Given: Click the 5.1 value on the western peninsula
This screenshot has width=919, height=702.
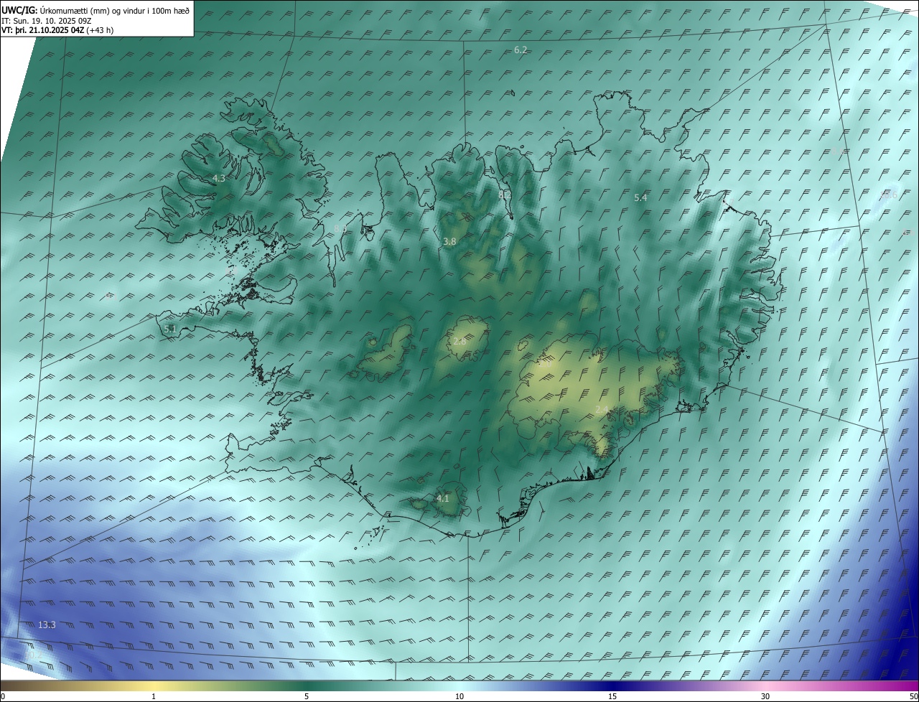Looking at the screenshot, I should click(170, 329).
